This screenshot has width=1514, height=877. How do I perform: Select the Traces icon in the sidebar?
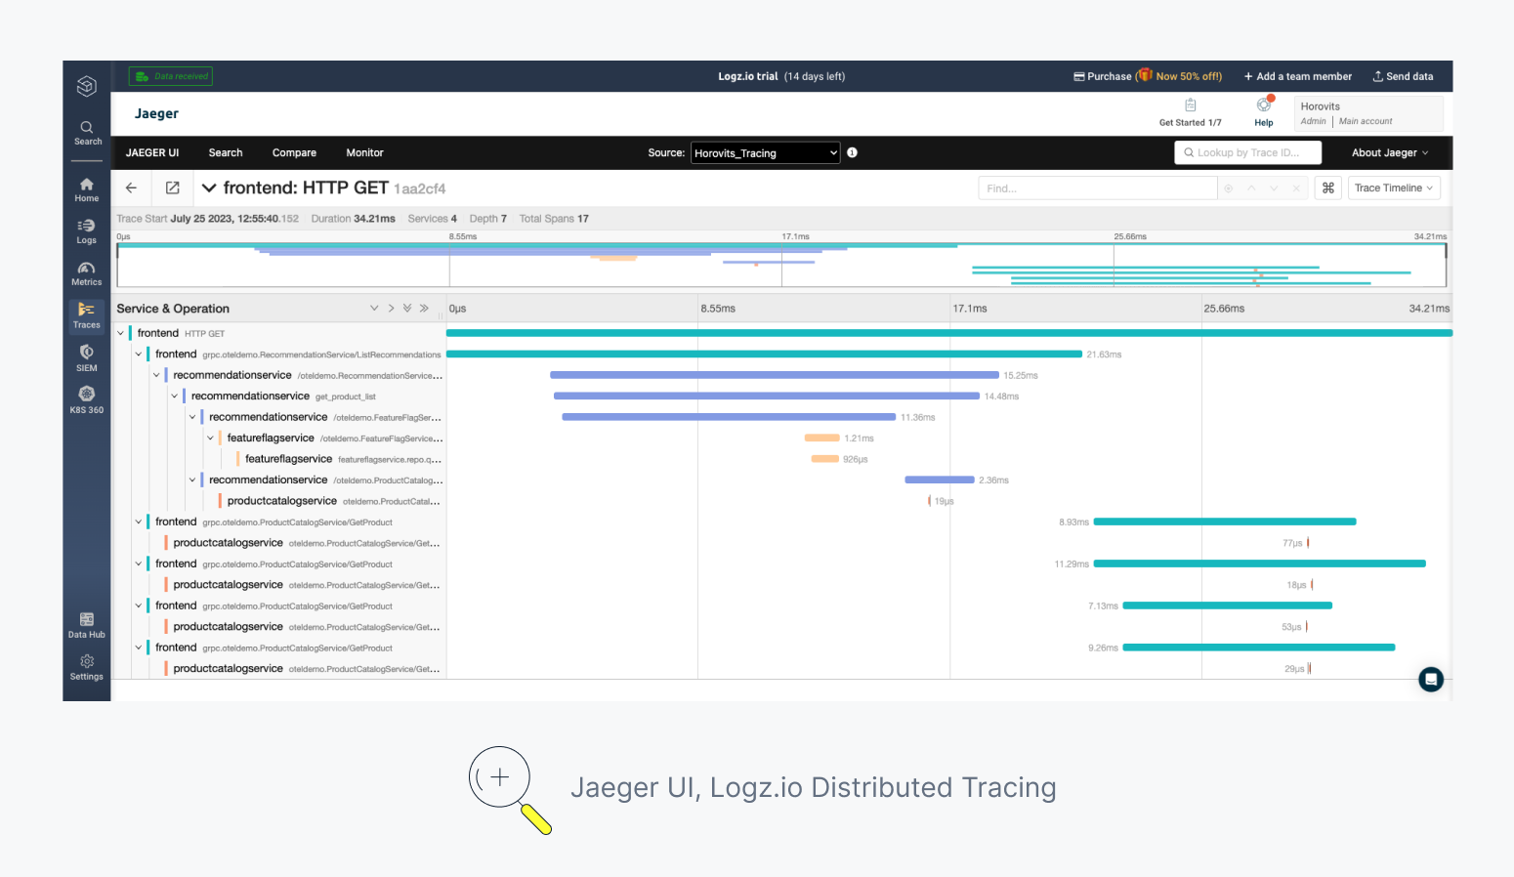tap(86, 314)
